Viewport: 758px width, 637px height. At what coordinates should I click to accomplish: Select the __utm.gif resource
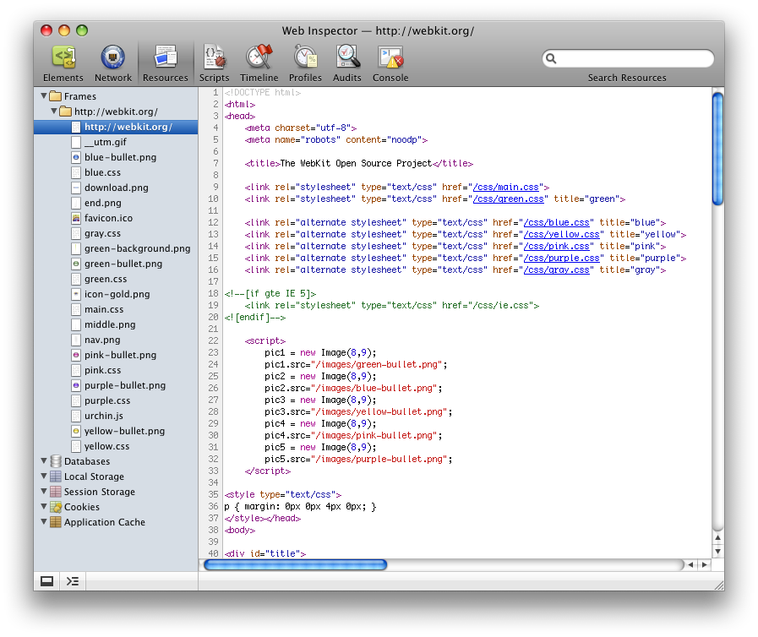(116, 142)
